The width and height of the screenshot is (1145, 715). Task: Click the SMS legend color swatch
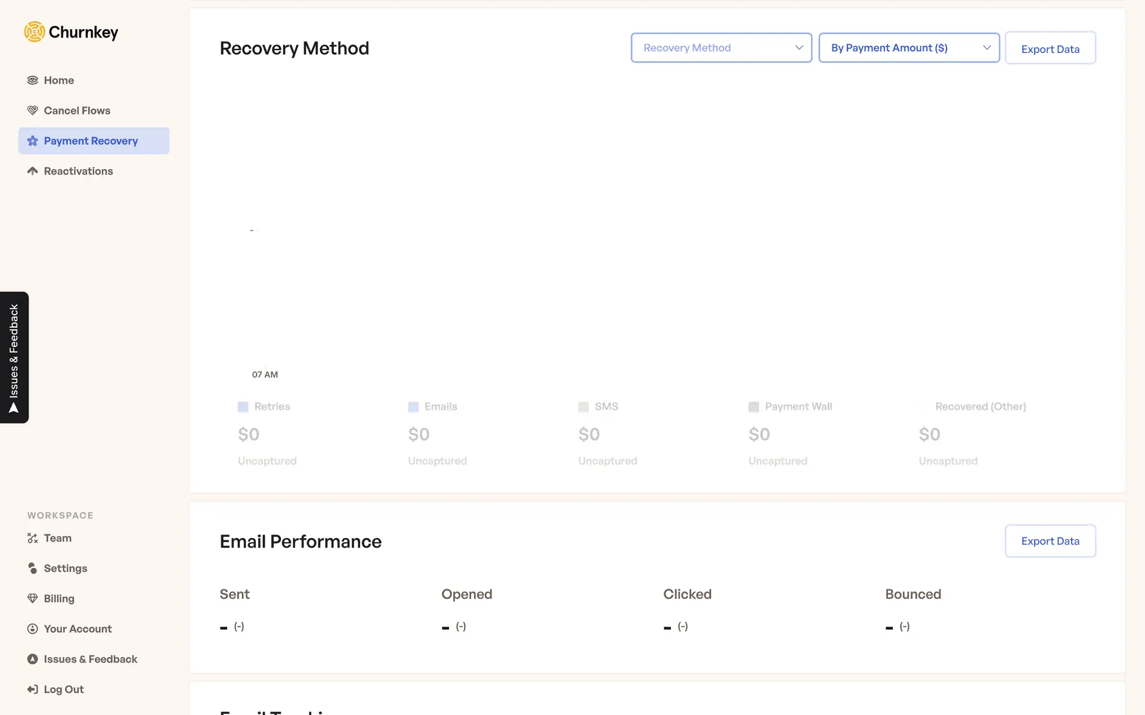(x=584, y=407)
